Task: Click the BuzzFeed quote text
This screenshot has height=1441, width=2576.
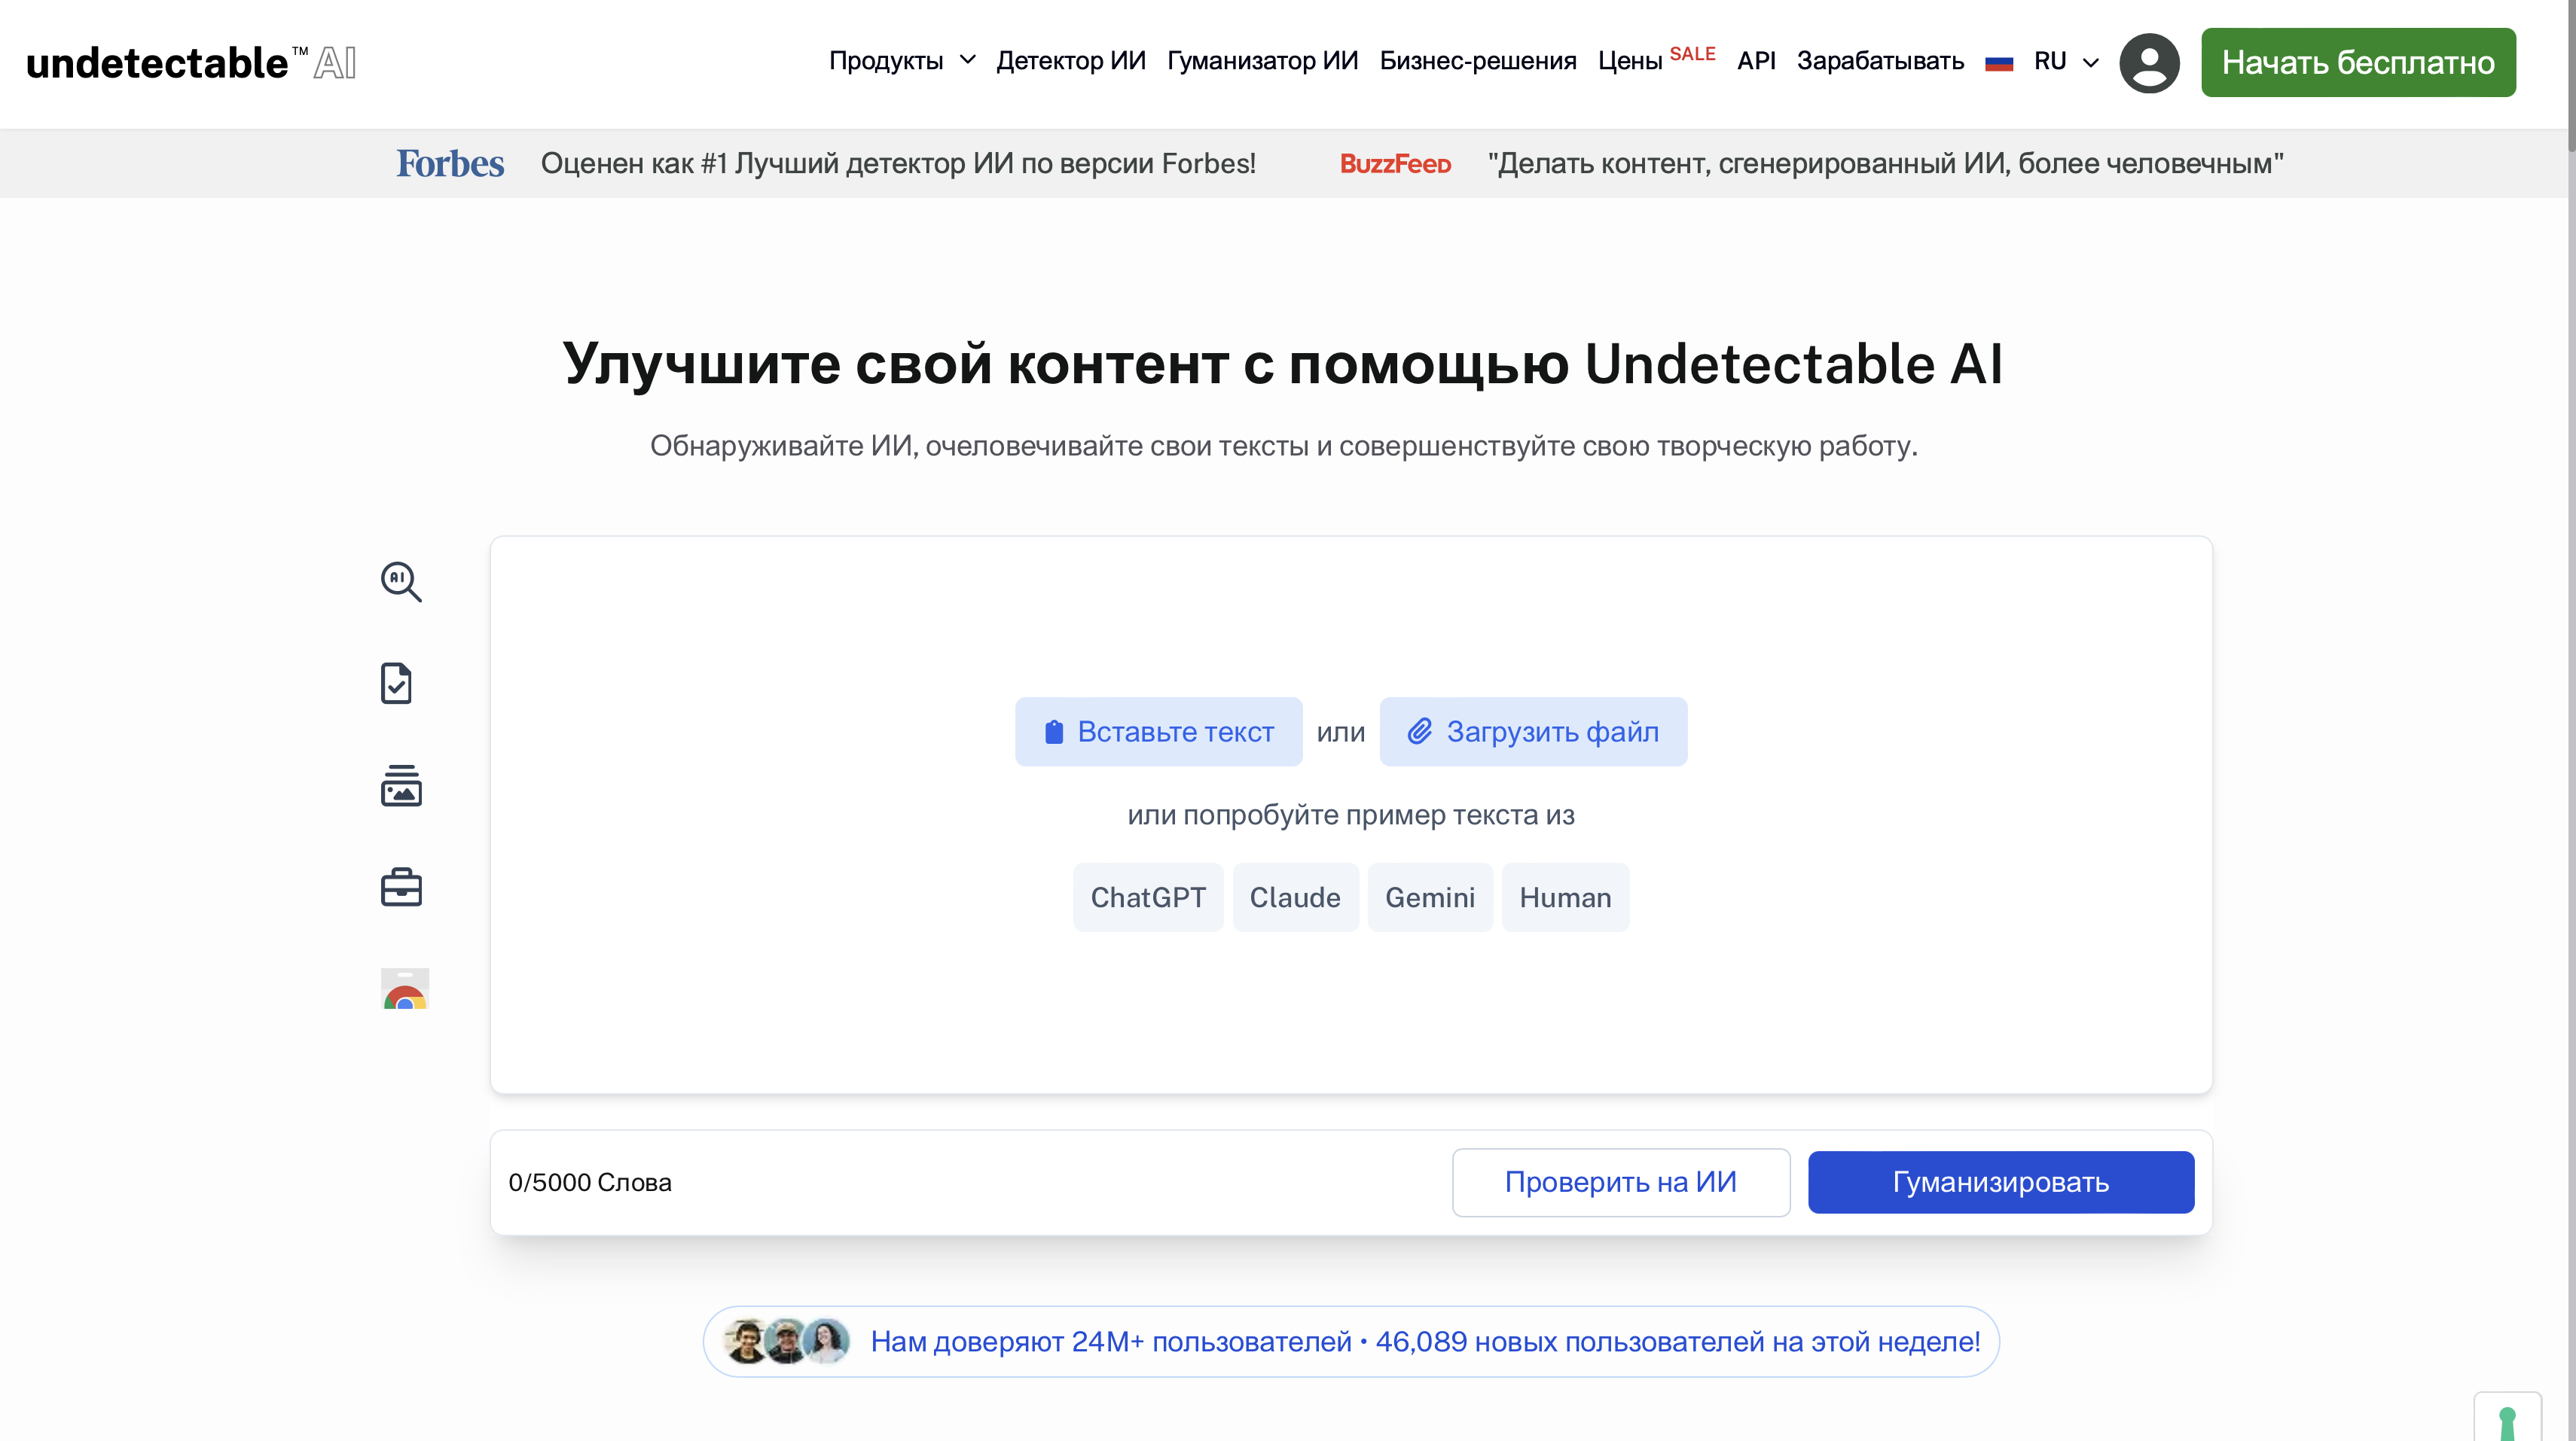Action: coord(1886,164)
